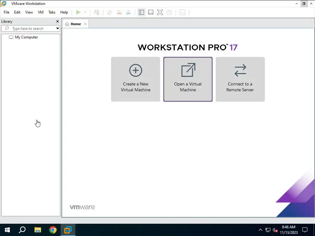315x236 pixels.
Task: Open the Edit menu
Action: 17,12
